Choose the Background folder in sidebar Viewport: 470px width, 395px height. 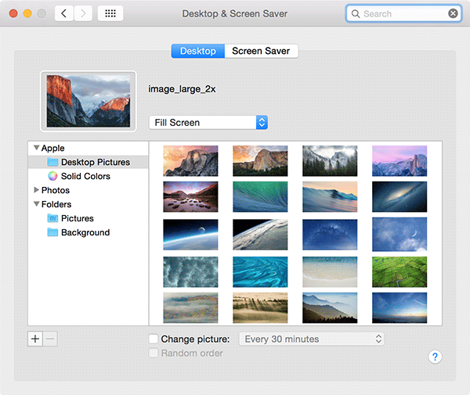[x=85, y=233]
